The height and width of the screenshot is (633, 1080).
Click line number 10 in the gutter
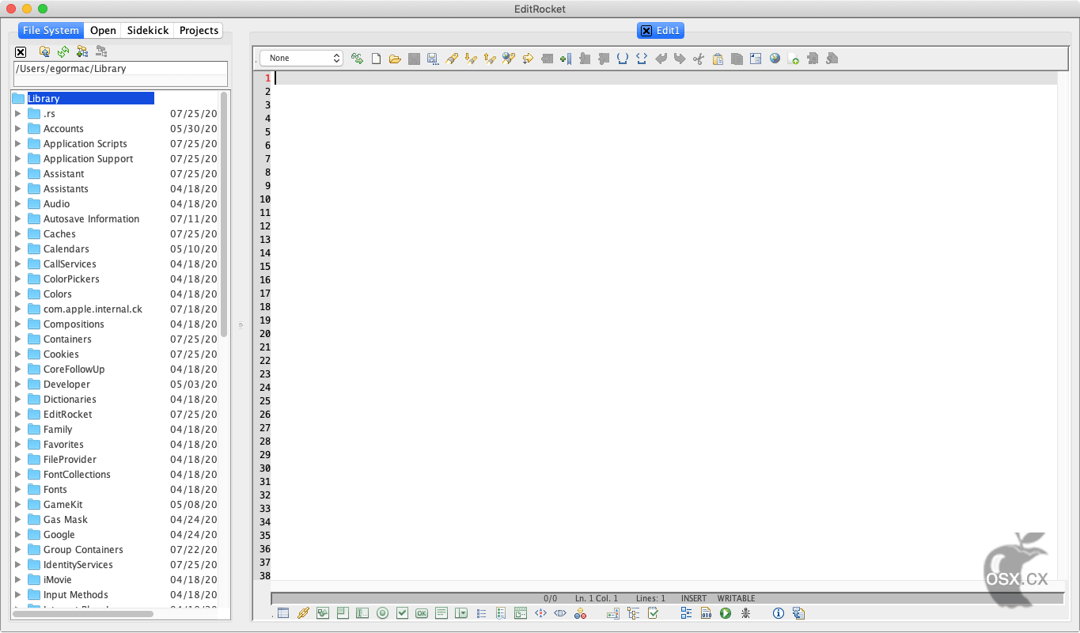[265, 199]
